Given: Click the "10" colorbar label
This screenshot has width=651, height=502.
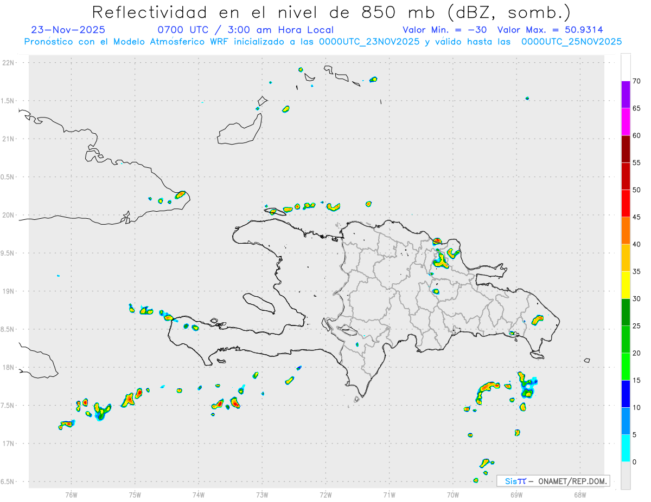Looking at the screenshot, I should 636,408.
